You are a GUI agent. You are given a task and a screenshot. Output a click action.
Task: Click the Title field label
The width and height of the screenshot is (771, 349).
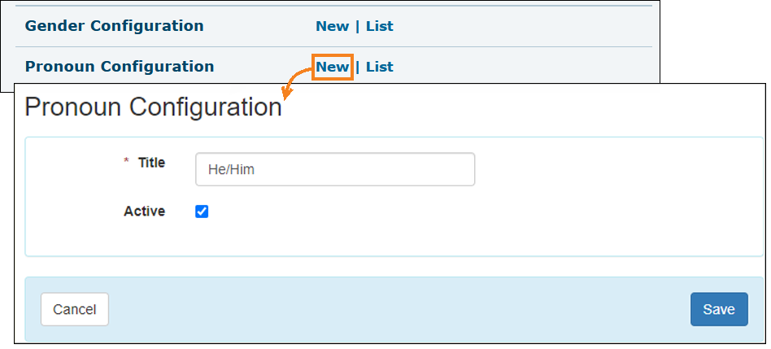pos(151,163)
